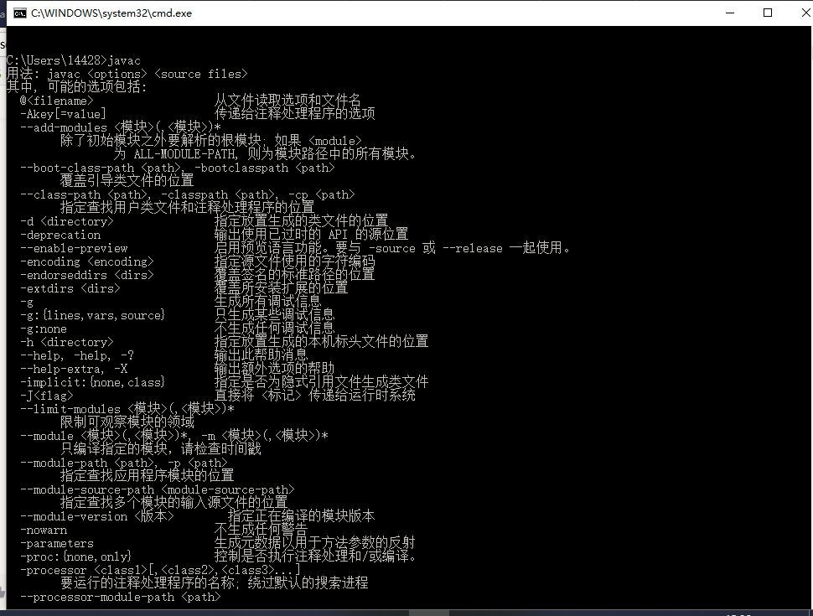Click the ALL-MODULE-PATH text

[184, 154]
